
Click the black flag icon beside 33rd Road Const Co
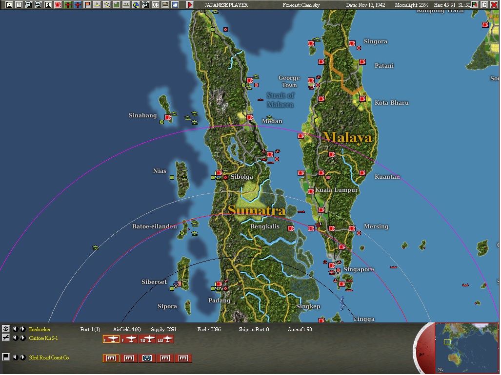(x=6, y=357)
